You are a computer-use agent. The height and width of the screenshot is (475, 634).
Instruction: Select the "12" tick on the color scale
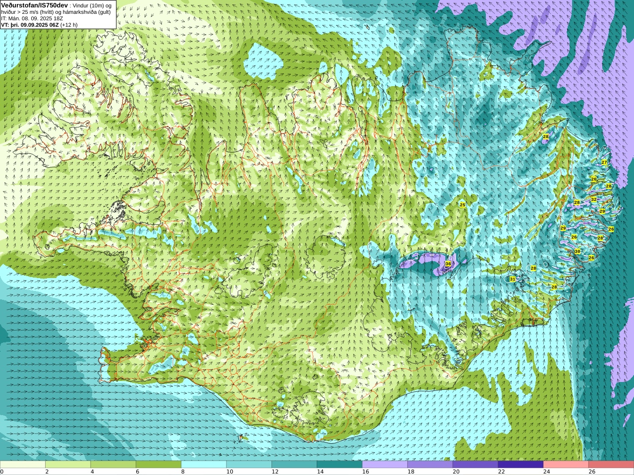point(275,472)
